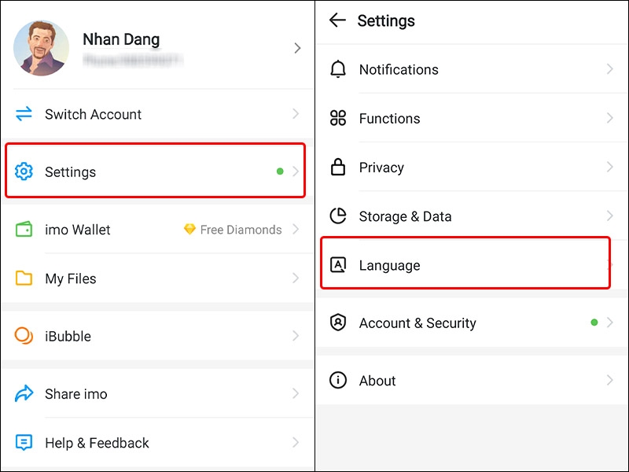629x472 pixels.
Task: Click the imo Wallet green icon
Action: click(x=24, y=229)
